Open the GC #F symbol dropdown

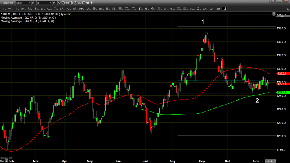tap(30, 3)
